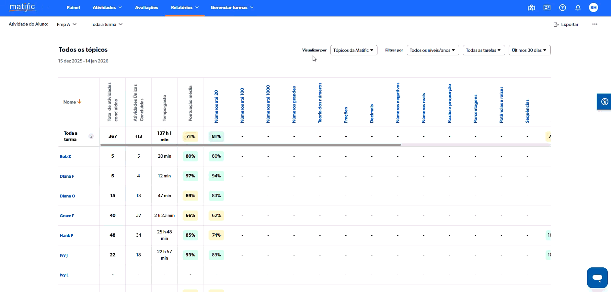Viewport: 611px width, 292px height.
Task: Open the chat support bubble
Action: click(x=597, y=277)
